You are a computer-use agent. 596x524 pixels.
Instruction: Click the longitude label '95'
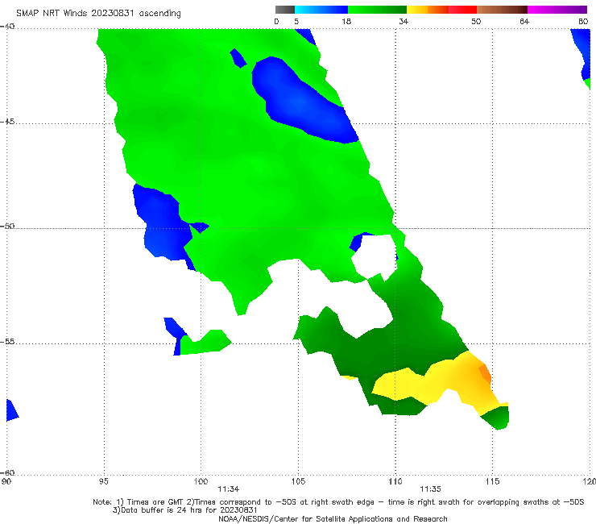pos(103,481)
